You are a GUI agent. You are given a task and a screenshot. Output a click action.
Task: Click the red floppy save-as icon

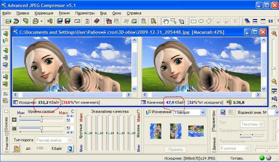pyautogui.click(x=68, y=21)
